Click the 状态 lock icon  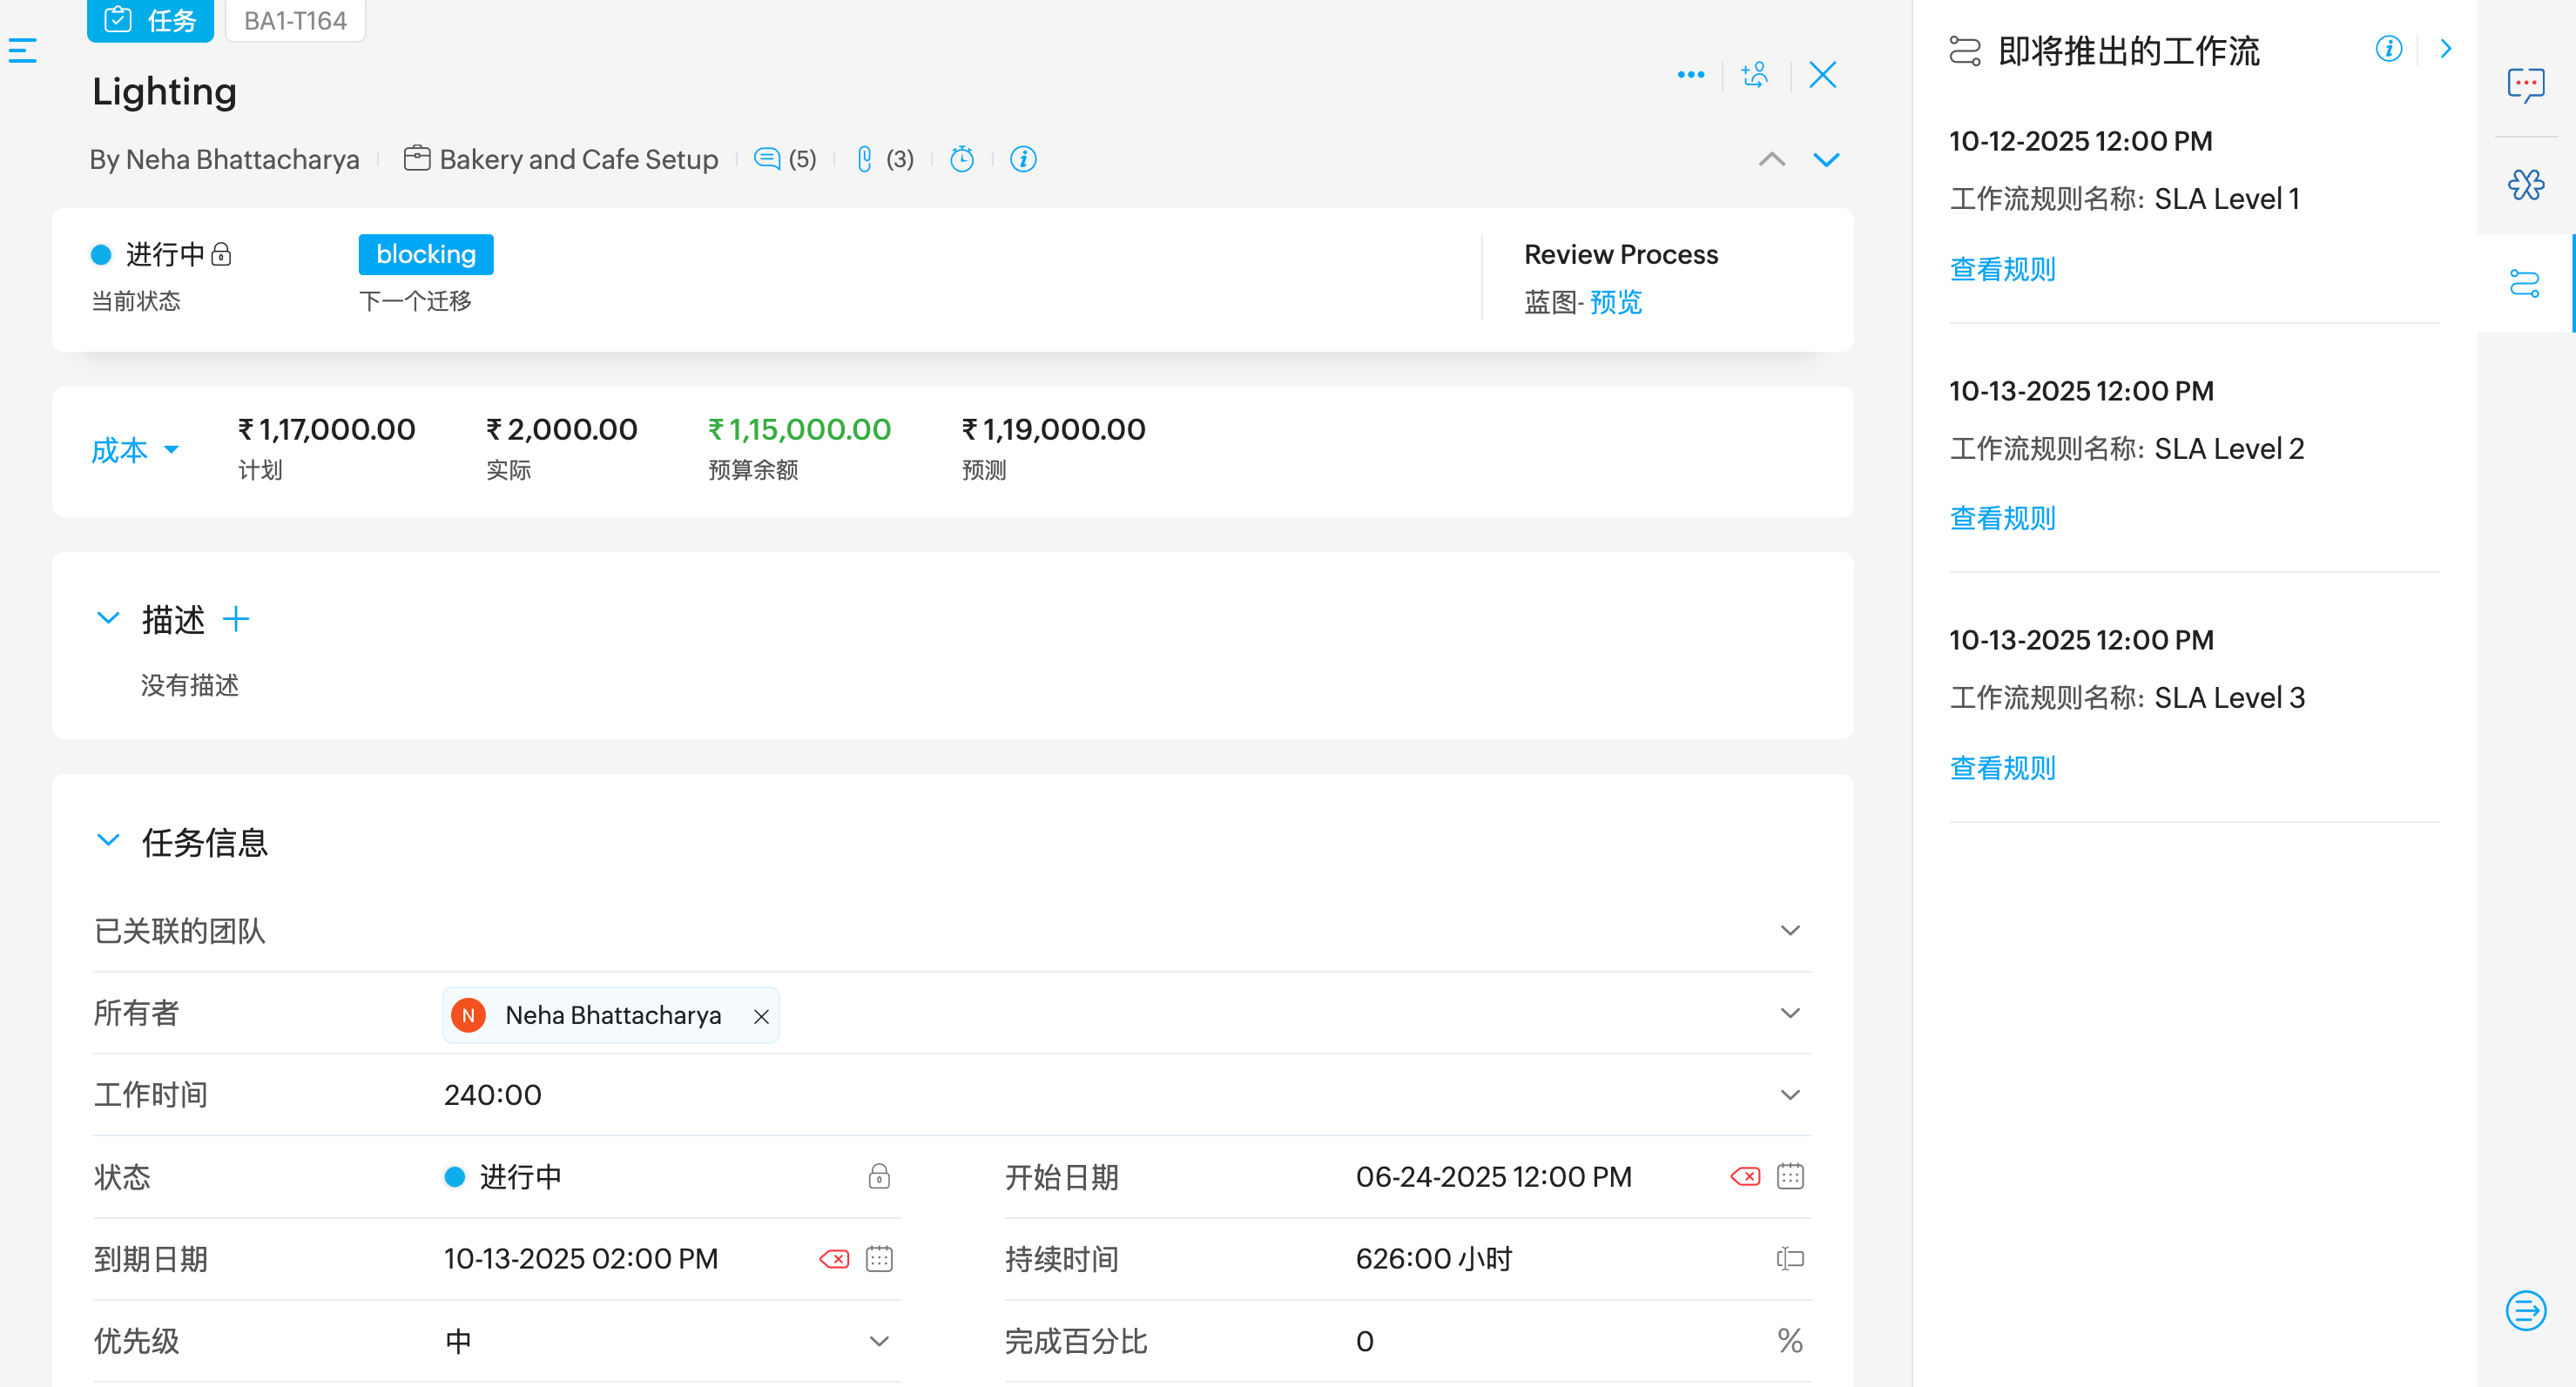[878, 1177]
